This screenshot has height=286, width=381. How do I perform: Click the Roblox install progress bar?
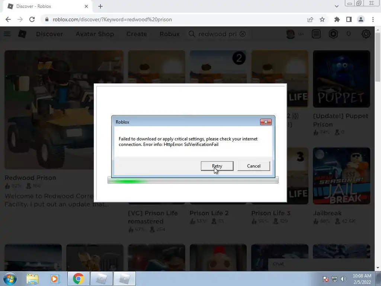193,181
